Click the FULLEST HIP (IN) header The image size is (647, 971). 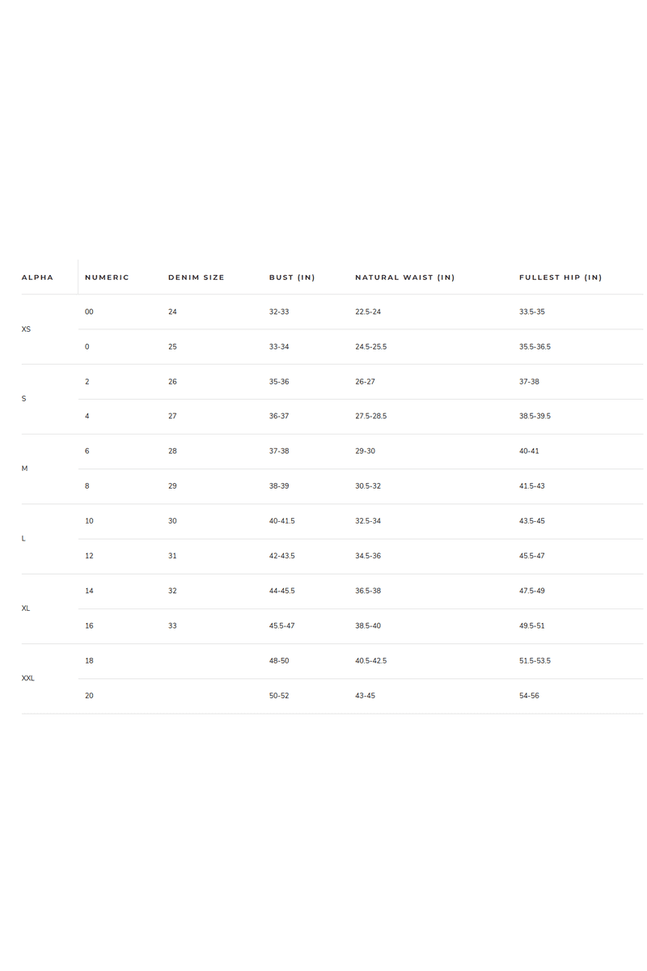click(x=560, y=278)
